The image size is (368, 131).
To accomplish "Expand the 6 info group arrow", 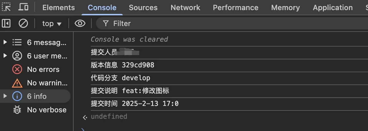I will 5,96.
